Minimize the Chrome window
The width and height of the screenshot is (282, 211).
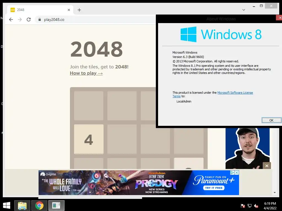point(254,6)
